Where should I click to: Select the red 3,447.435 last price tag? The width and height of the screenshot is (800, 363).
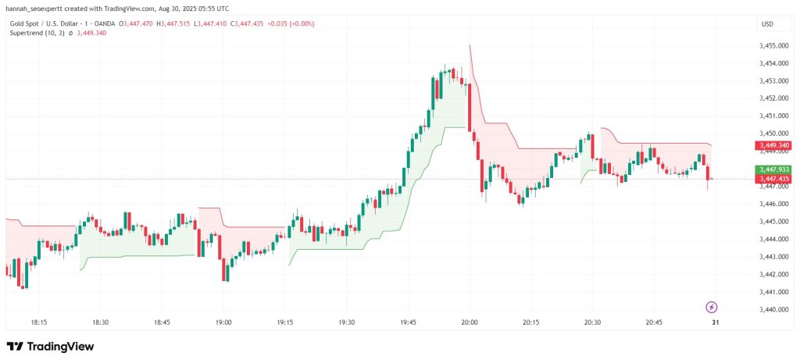773,179
